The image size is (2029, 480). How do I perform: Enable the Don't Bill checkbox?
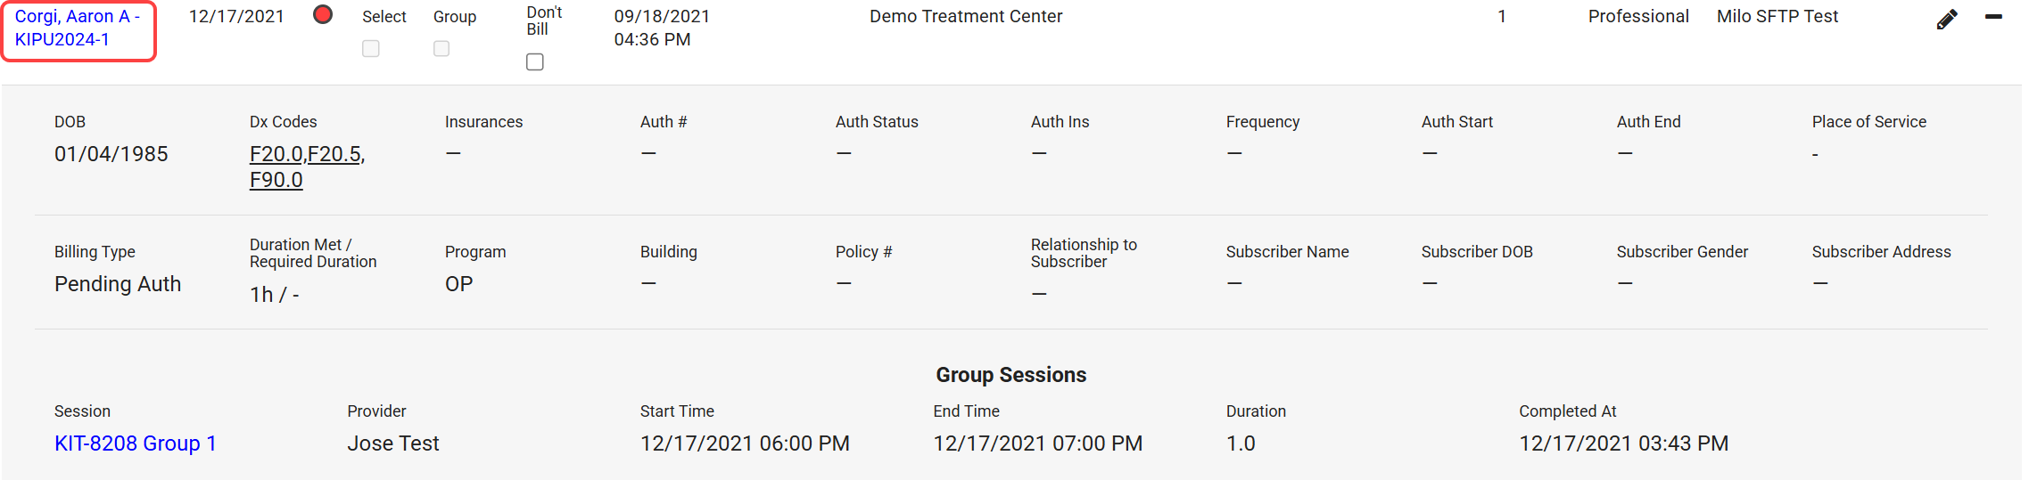pos(535,61)
